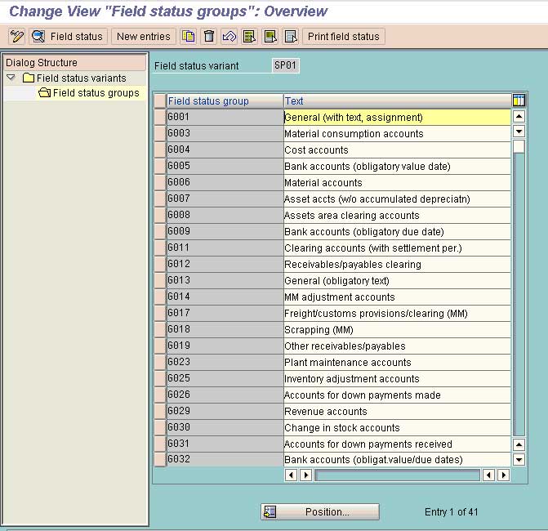
Task: Select the row marker for G006
Action: coord(160,182)
